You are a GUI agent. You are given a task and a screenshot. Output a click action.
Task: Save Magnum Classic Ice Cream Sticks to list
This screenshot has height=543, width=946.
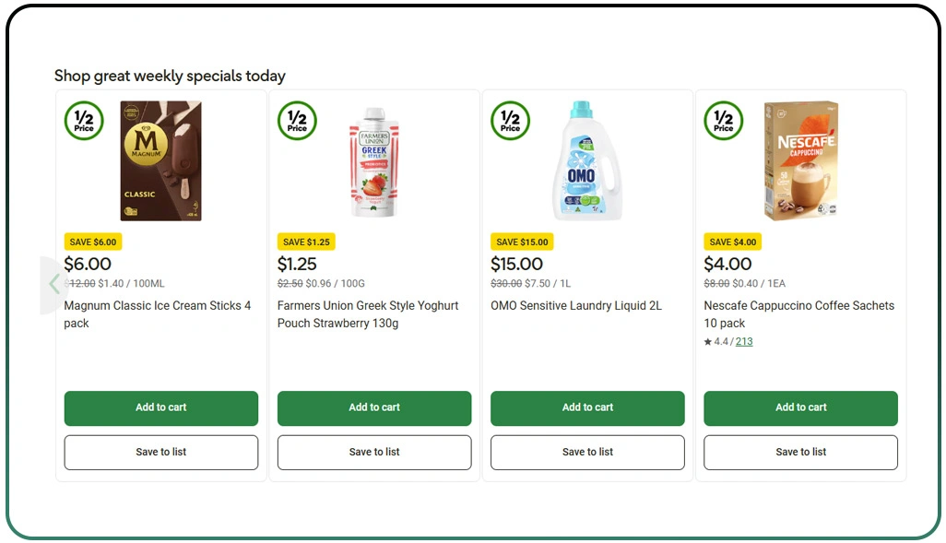(x=160, y=452)
